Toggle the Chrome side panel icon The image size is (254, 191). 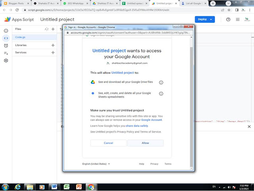point(237,10)
